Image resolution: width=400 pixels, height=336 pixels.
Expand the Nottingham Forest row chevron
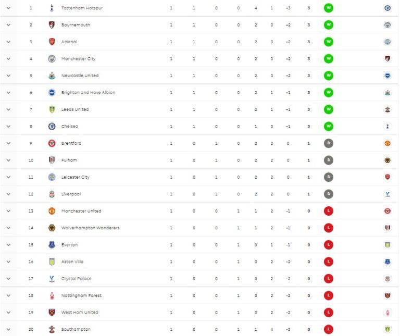coord(8,295)
